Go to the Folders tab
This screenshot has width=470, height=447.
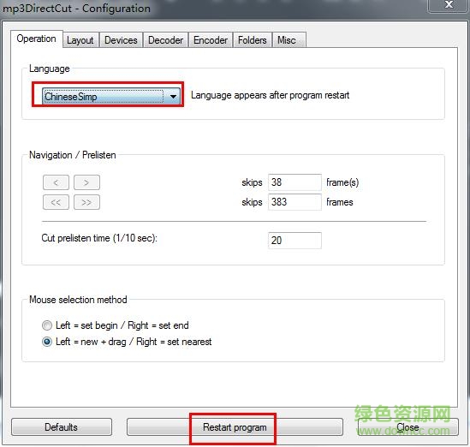coord(252,40)
